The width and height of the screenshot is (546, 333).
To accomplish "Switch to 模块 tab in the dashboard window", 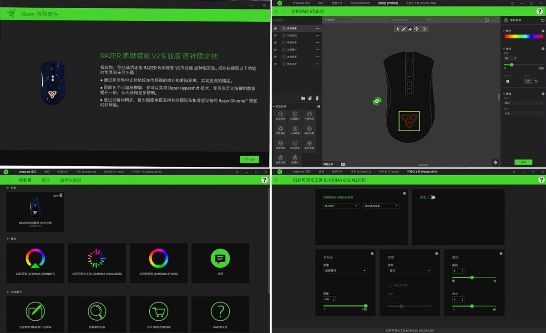I will click(46, 180).
